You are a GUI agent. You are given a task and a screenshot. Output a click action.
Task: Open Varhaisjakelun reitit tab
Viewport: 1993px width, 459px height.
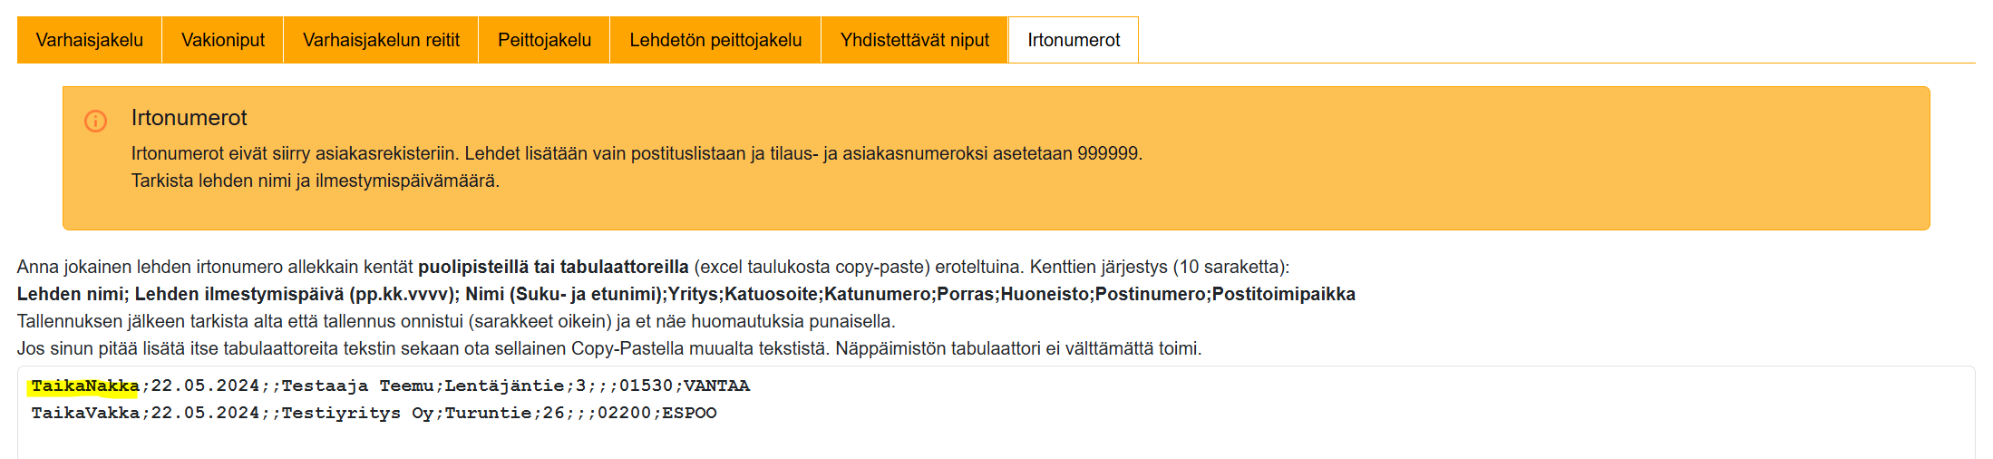click(381, 40)
